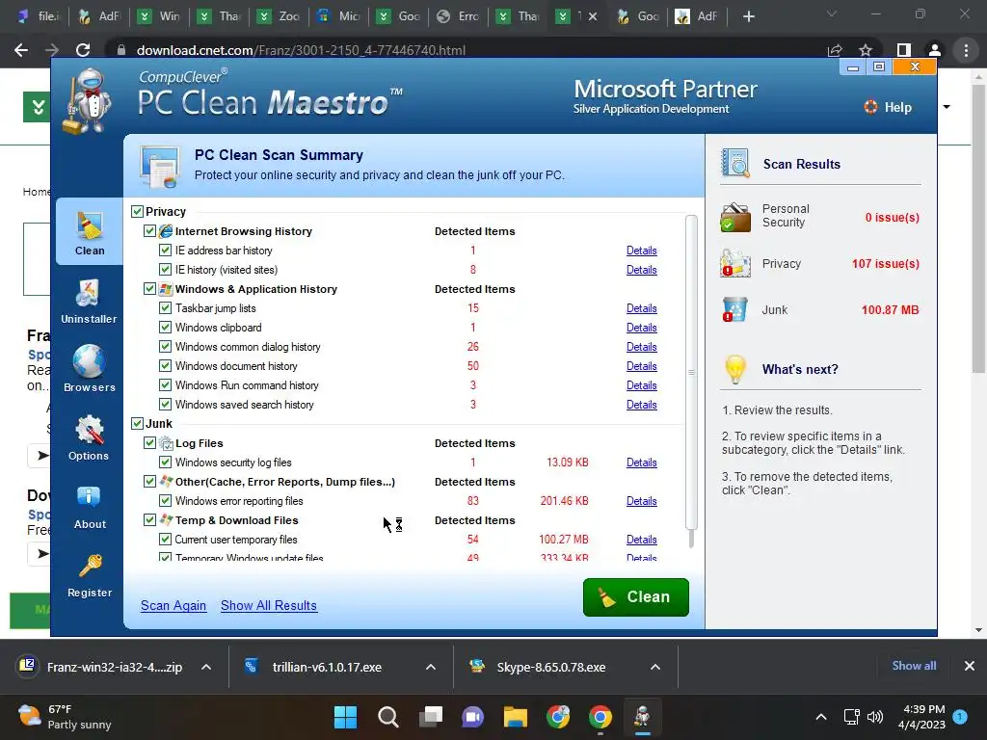Viewport: 987px width, 740px height.
Task: Click PC Clean Maestro taskbar icon
Action: 642,717
